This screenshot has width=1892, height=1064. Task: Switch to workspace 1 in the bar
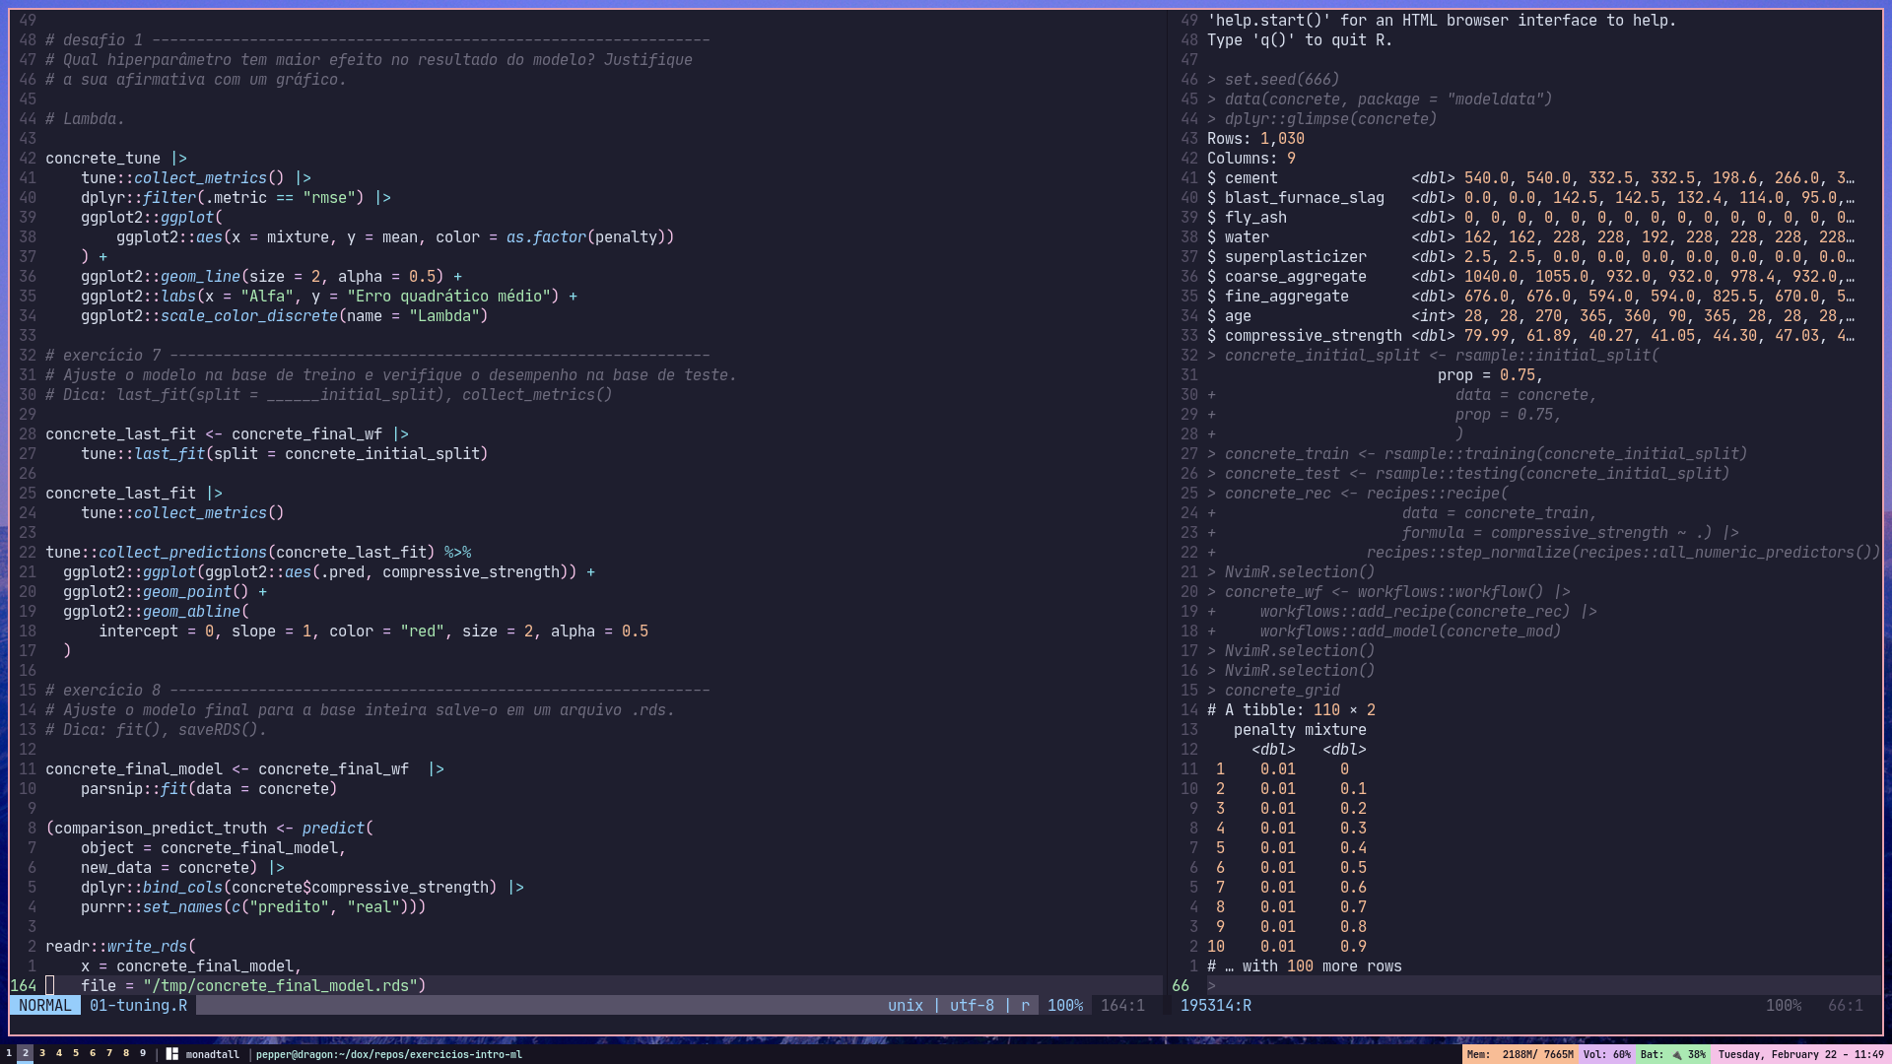[x=9, y=1053]
